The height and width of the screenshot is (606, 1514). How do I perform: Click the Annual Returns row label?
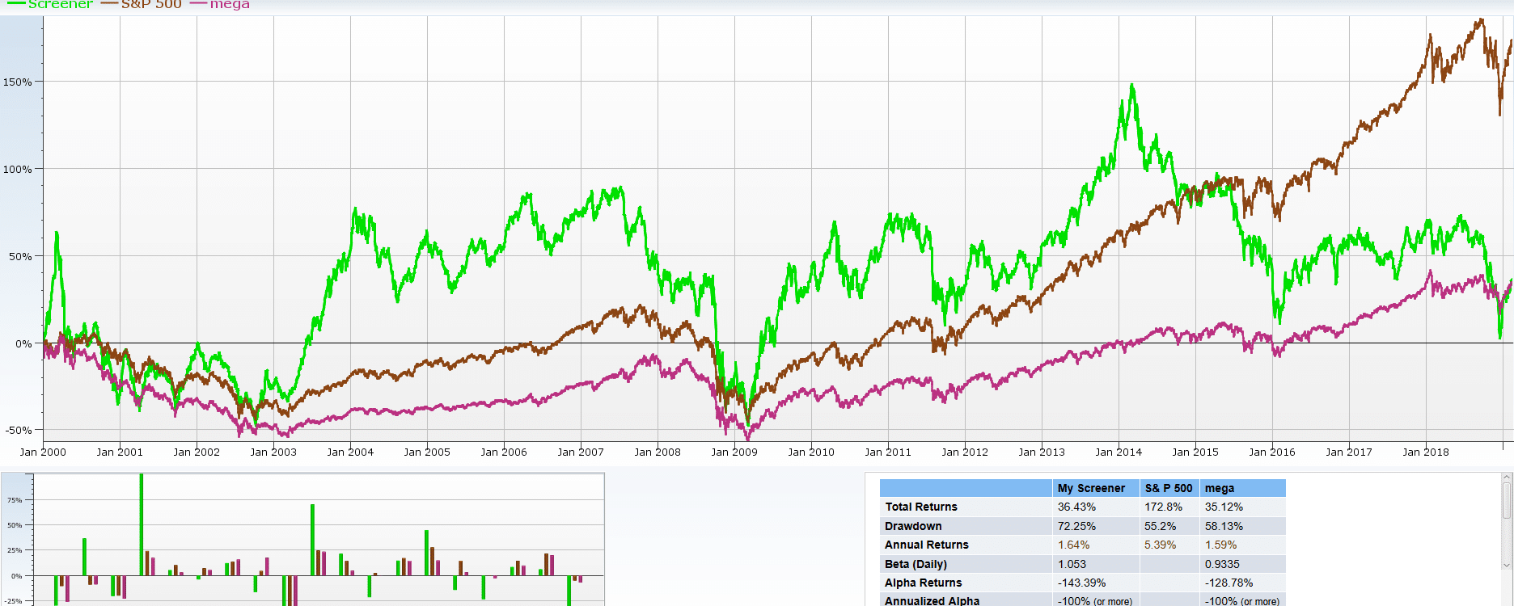coord(927,545)
